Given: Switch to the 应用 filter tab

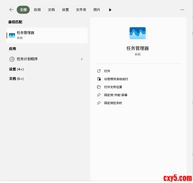Looking at the screenshot, I should (37, 10).
